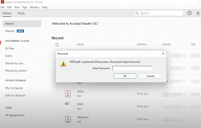The width and height of the screenshot is (201, 128).
Task: Sort by the NAME column header
Action: [80, 45]
